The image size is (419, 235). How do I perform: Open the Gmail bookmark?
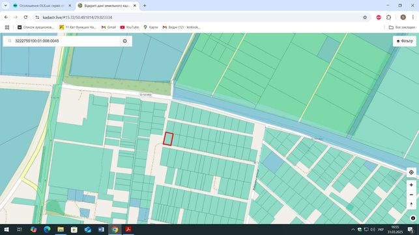pos(108,27)
